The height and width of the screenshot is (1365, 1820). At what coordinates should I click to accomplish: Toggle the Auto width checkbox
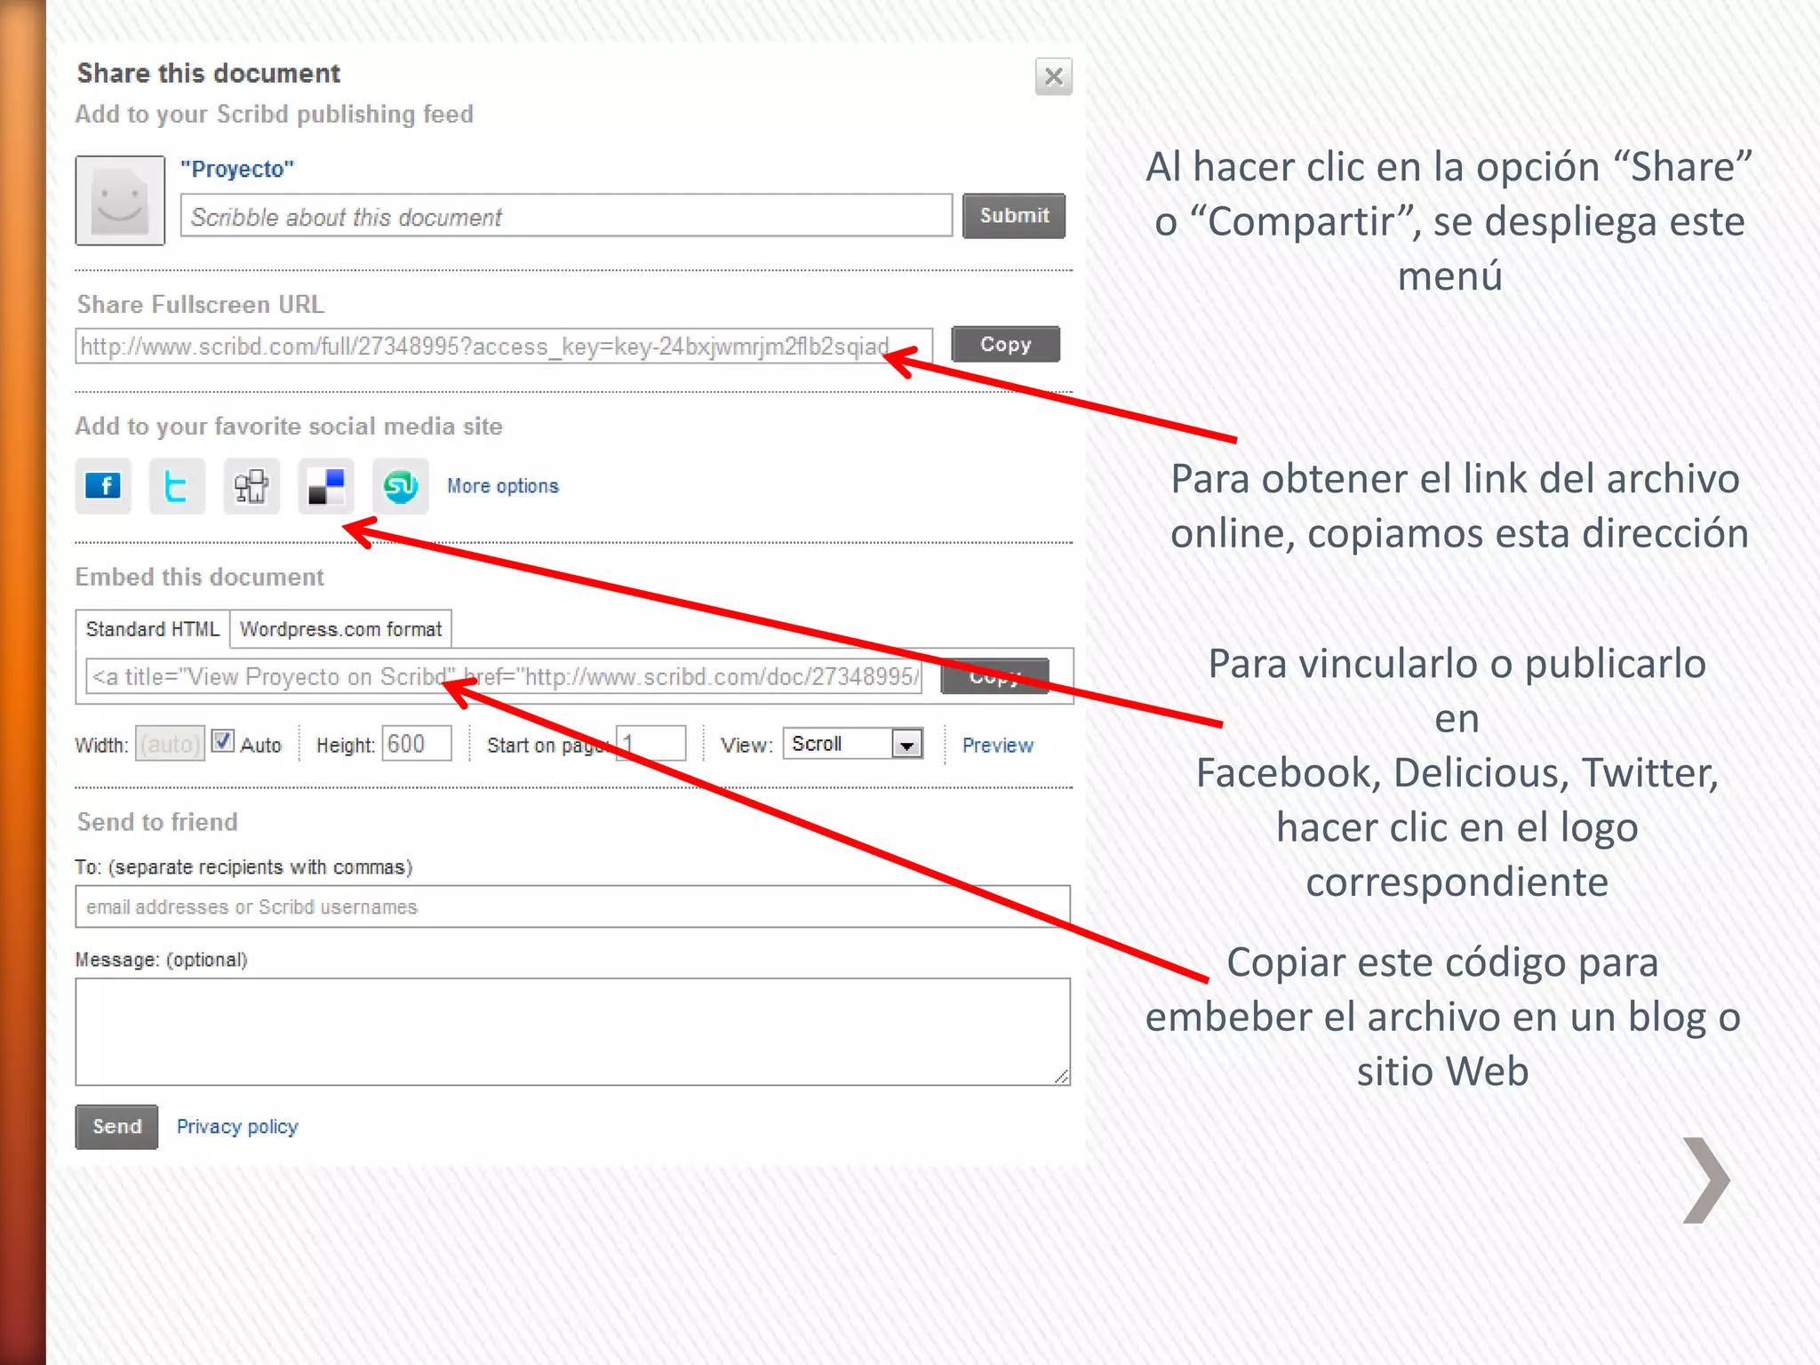(222, 741)
